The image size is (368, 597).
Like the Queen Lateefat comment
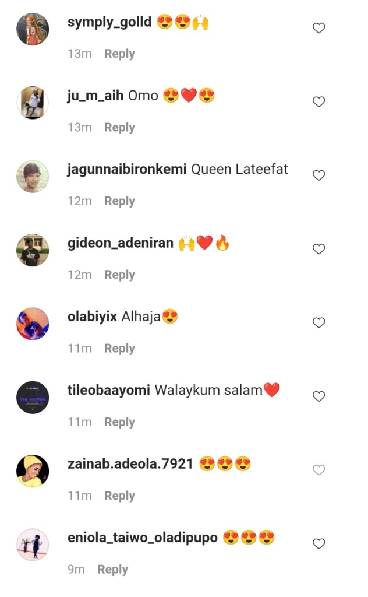(x=319, y=175)
